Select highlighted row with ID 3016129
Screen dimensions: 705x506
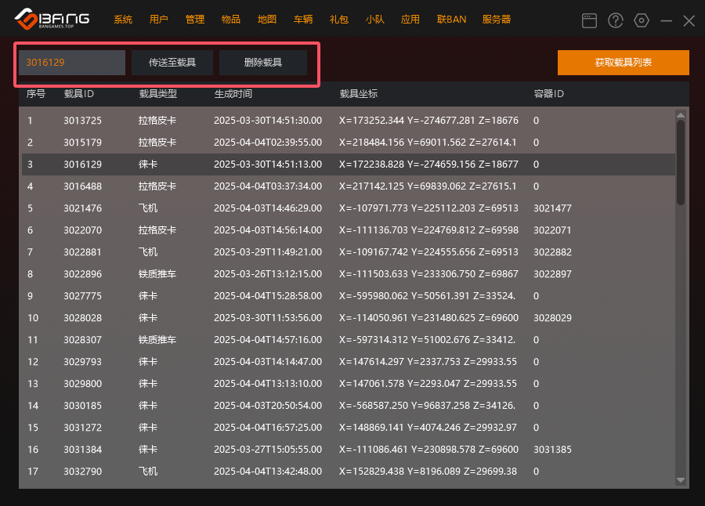tap(347, 164)
